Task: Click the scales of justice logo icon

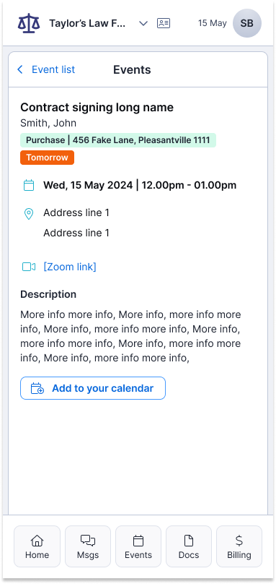Action: pyautogui.click(x=29, y=23)
